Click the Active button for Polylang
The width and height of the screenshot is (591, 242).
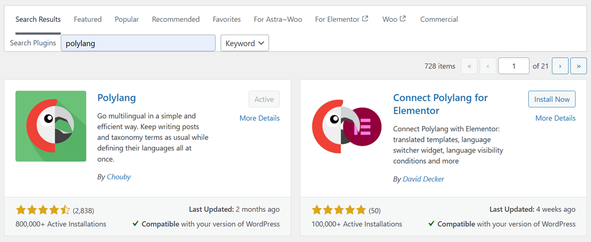click(264, 99)
